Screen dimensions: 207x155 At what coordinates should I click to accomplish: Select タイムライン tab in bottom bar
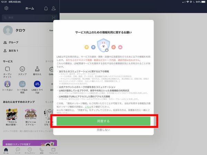[30, 151]
